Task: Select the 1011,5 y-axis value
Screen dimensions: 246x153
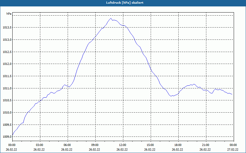Action: click(x=7, y=76)
